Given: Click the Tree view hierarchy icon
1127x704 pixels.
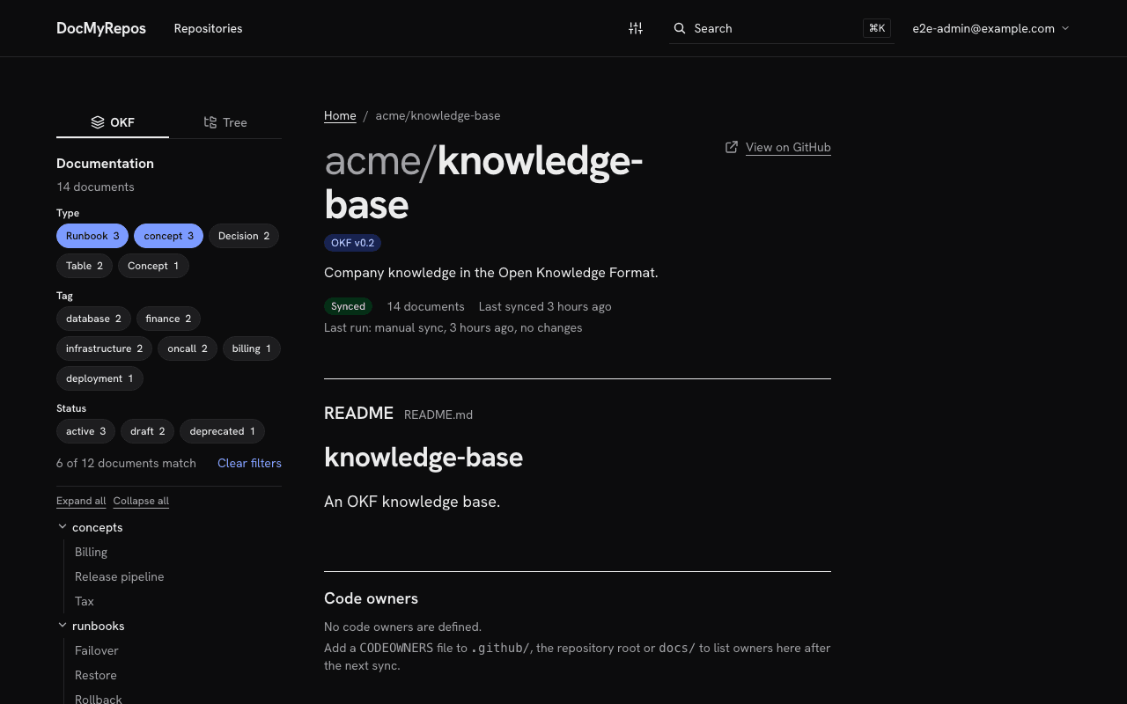Looking at the screenshot, I should [x=210, y=122].
